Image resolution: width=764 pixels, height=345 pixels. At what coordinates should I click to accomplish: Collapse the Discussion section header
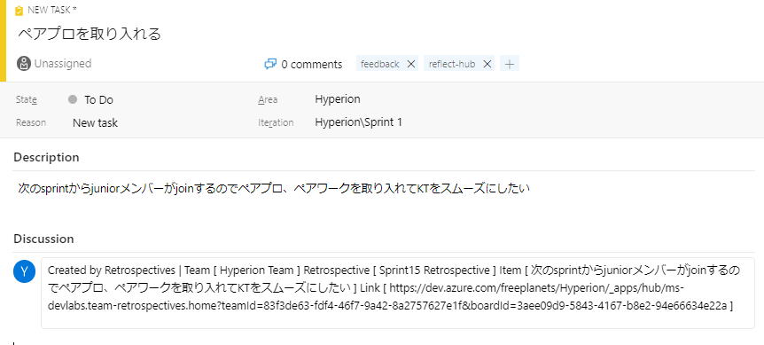coord(43,239)
